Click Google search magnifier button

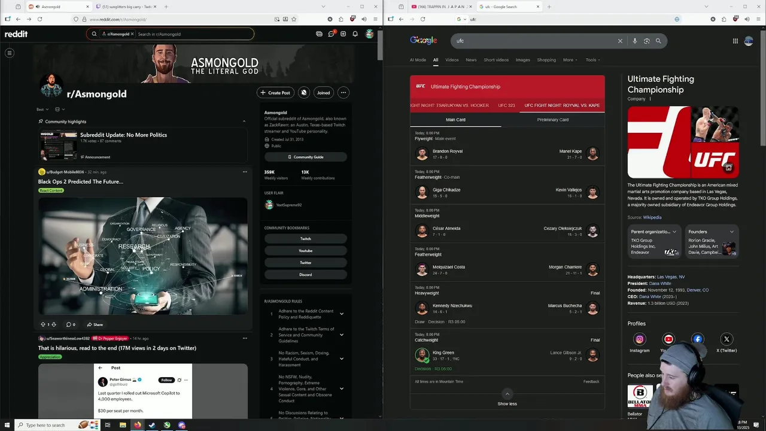(658, 41)
